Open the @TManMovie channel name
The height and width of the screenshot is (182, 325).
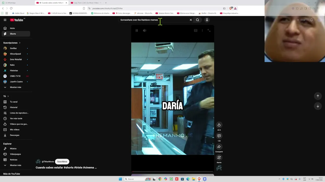click(48, 162)
